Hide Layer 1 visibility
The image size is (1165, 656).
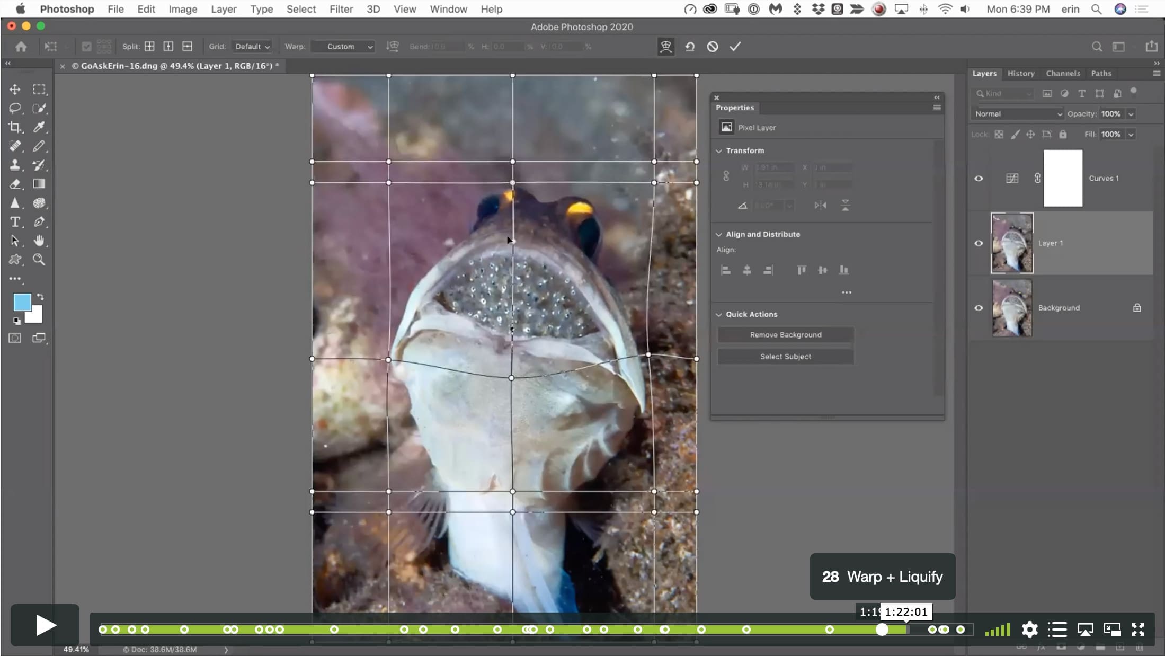tap(979, 243)
